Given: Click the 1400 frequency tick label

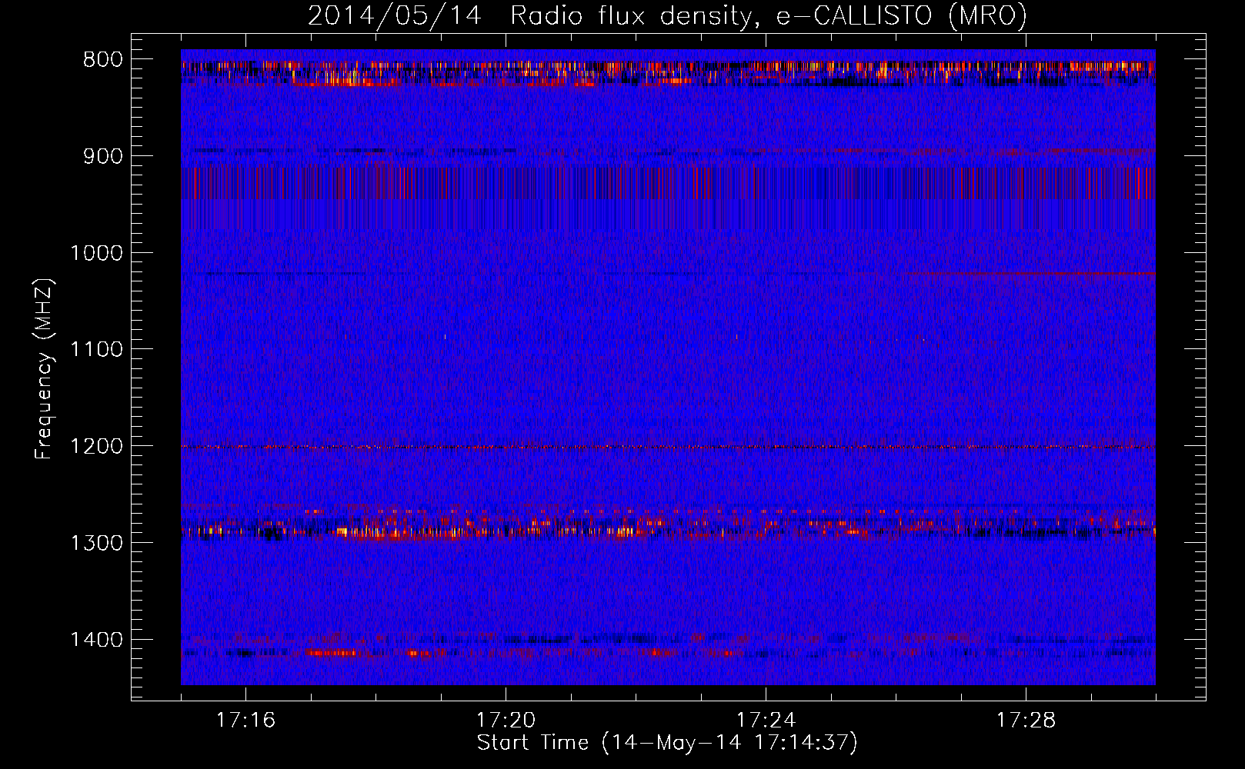Looking at the screenshot, I should point(96,640).
